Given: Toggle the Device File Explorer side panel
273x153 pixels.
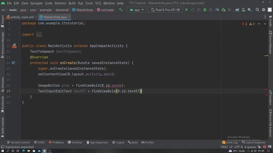Looking at the screenshot, I should [x=270, y=123].
